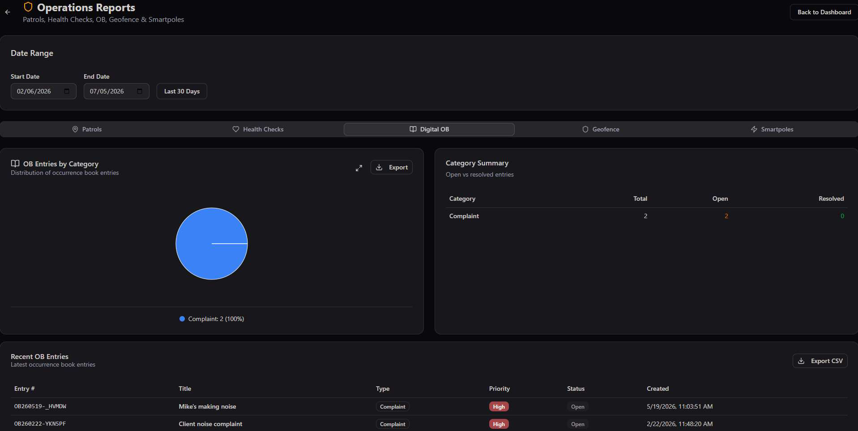Switch to the Patrols tab
This screenshot has width=858, height=431.
pyautogui.click(x=87, y=129)
